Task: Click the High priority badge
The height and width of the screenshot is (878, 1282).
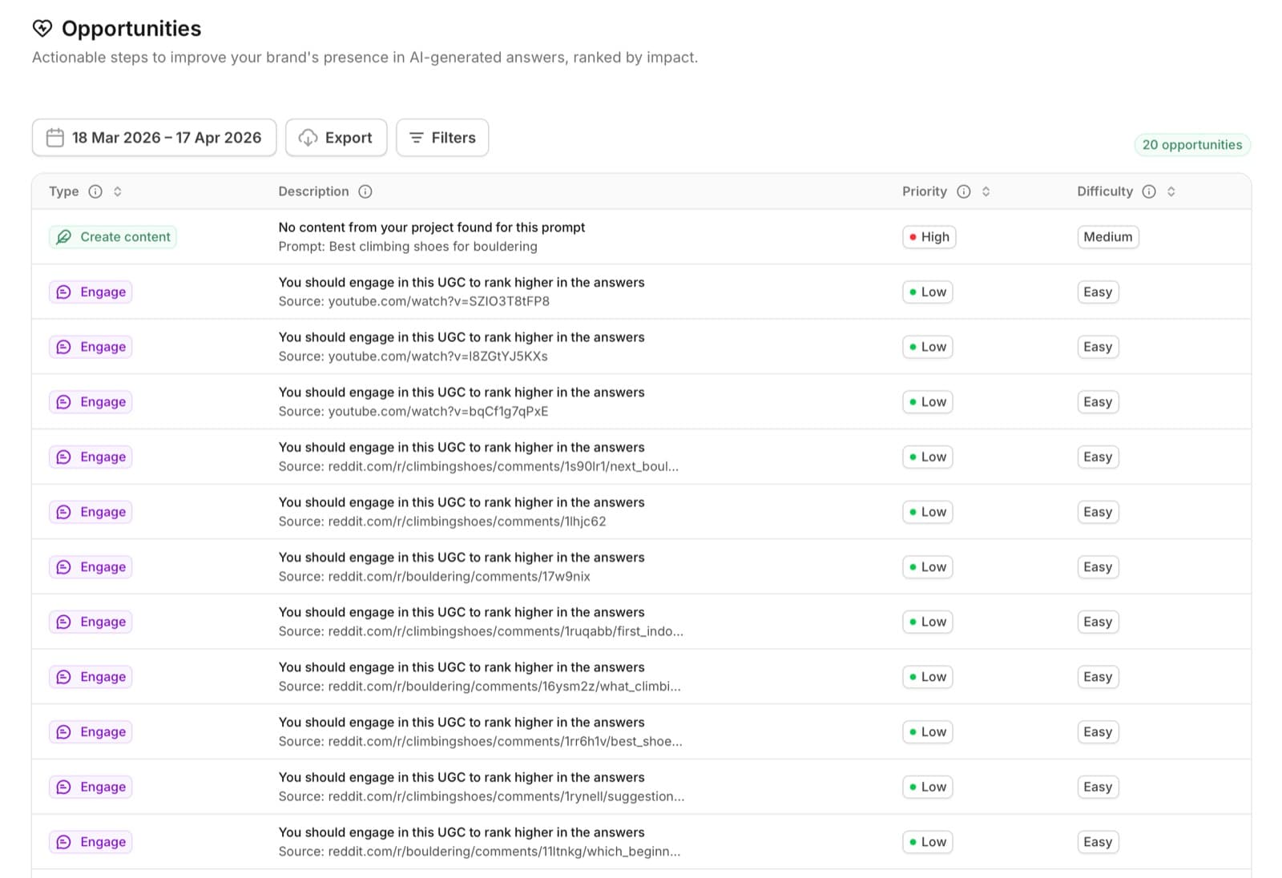Action: (929, 237)
